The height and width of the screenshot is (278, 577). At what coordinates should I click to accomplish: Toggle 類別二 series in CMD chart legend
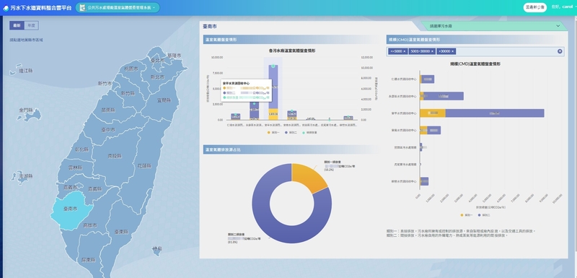coord(484,214)
